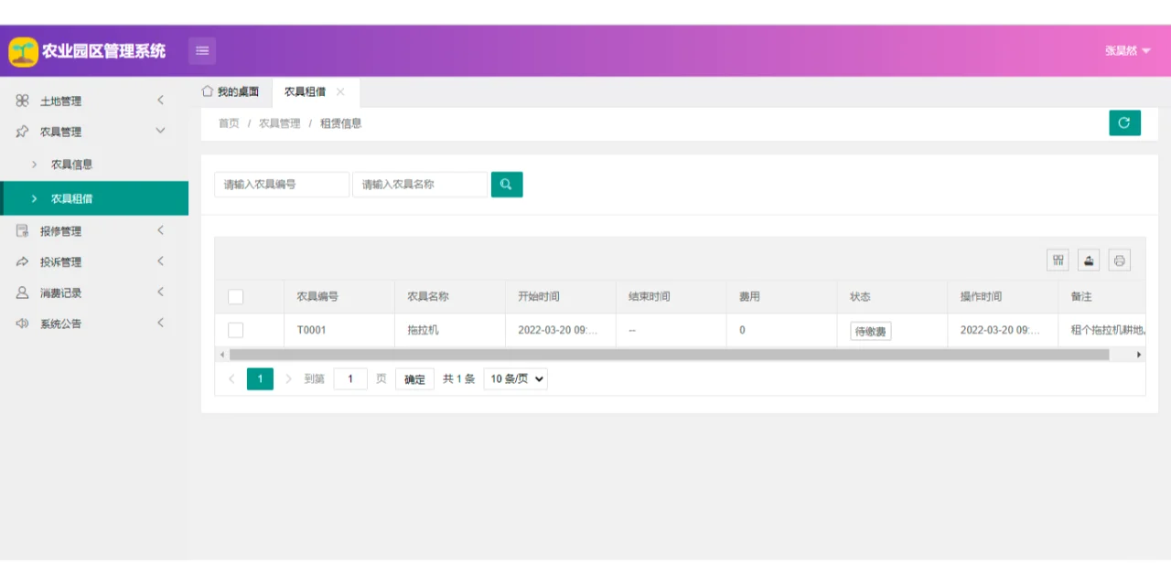Click the 共 1 条 total count text
Image resolution: width=1171 pixels, height=585 pixels.
[459, 378]
